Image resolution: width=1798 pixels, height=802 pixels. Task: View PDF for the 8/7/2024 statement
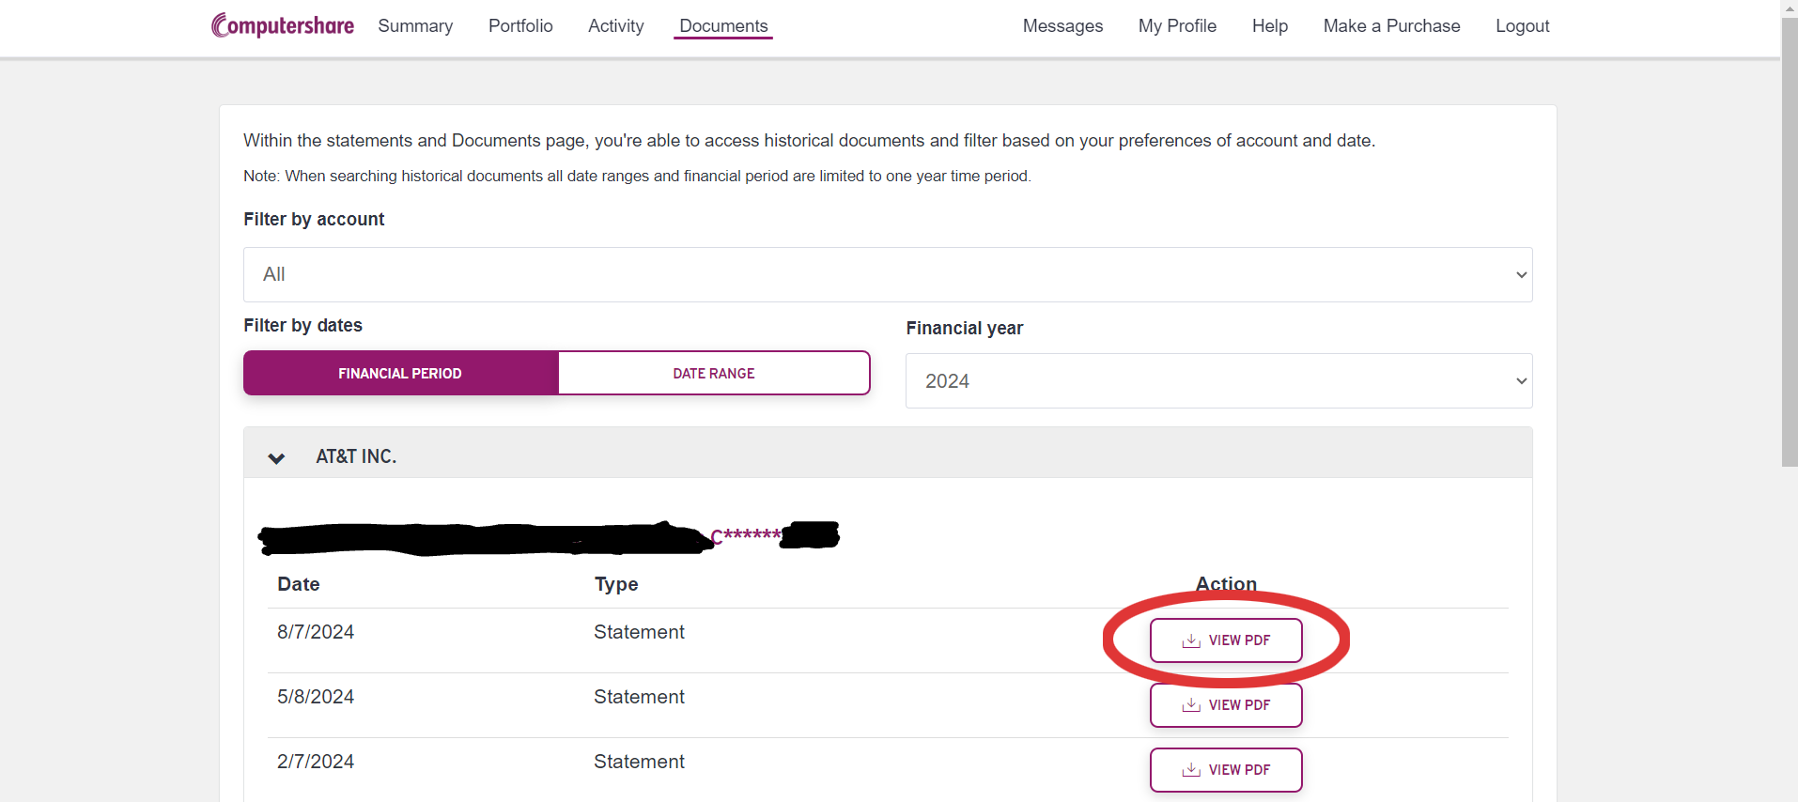1226,640
